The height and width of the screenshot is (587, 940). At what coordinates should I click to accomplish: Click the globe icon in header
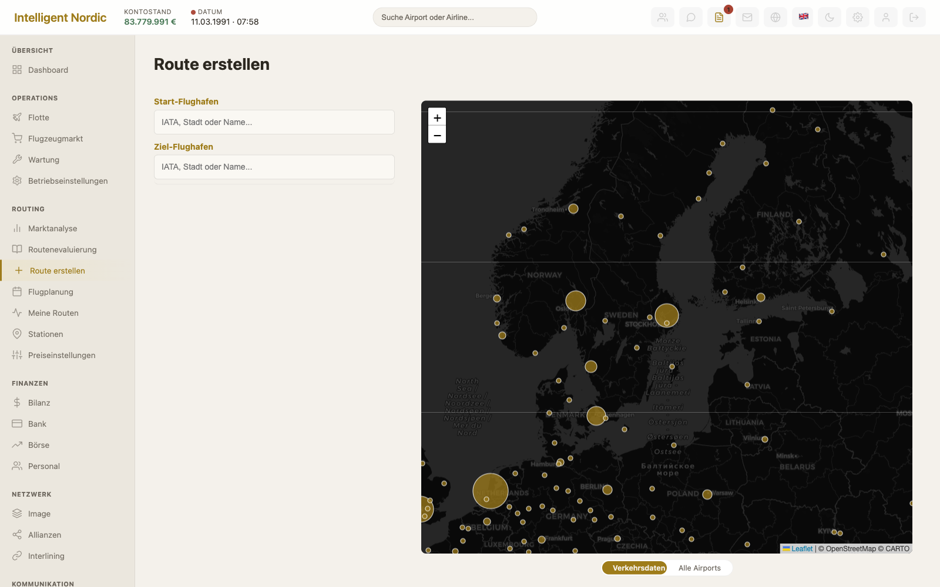775,17
